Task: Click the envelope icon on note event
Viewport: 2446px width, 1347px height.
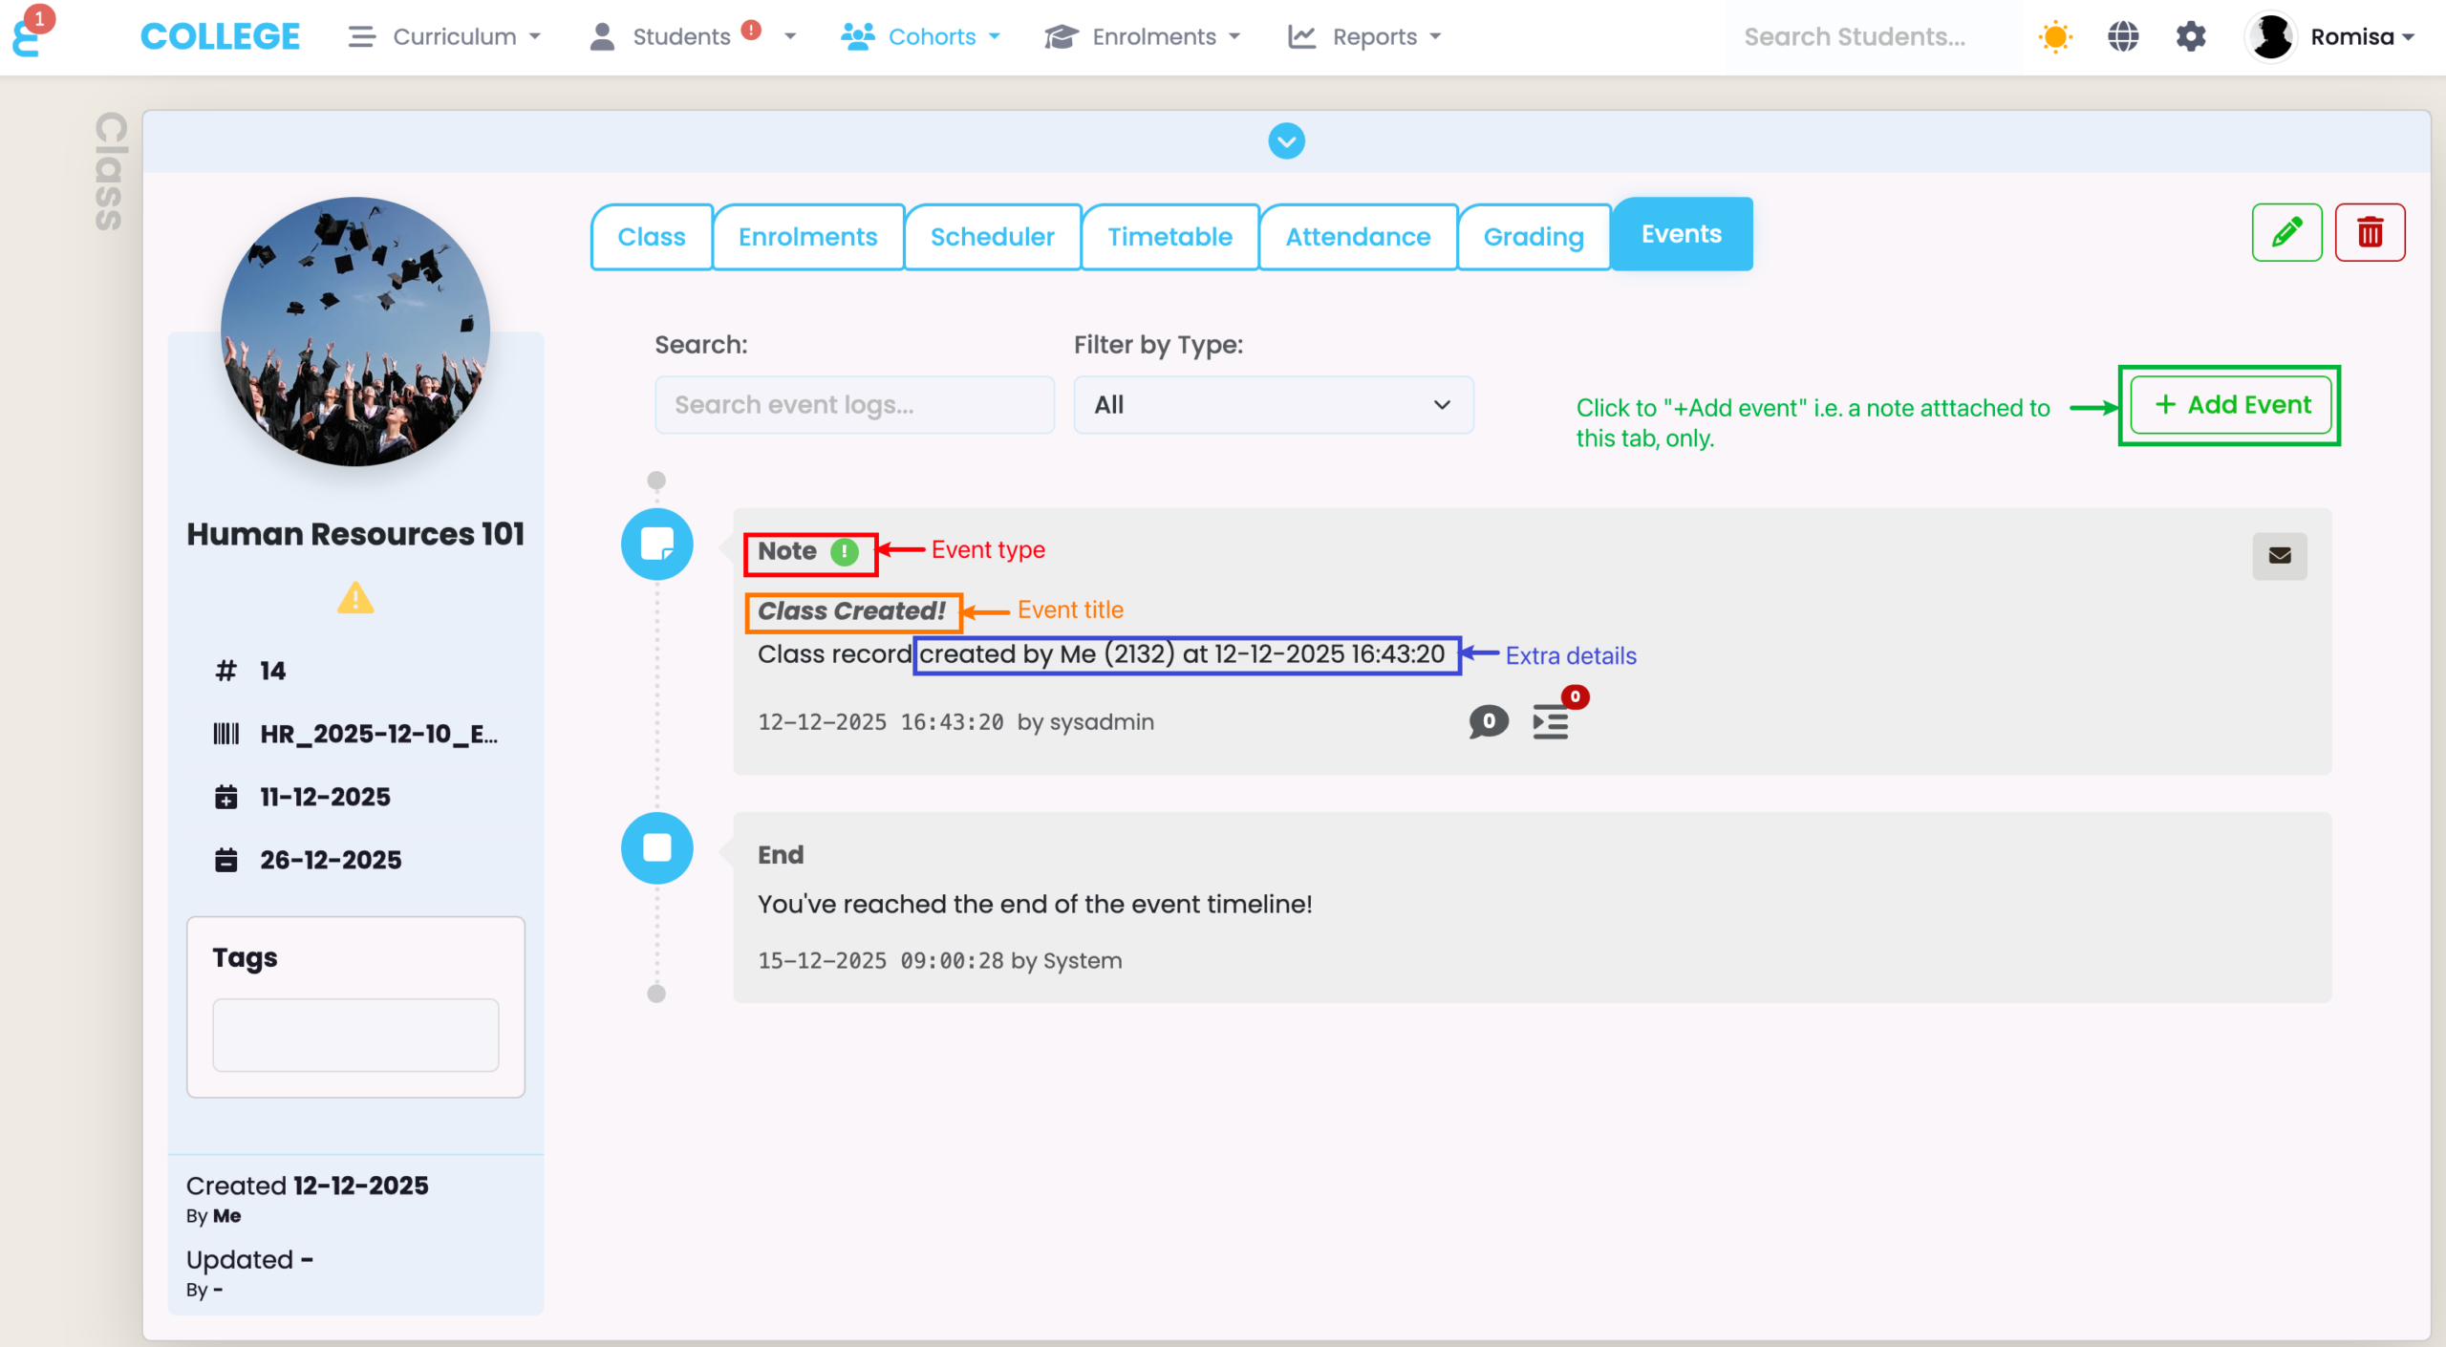Action: point(2280,556)
